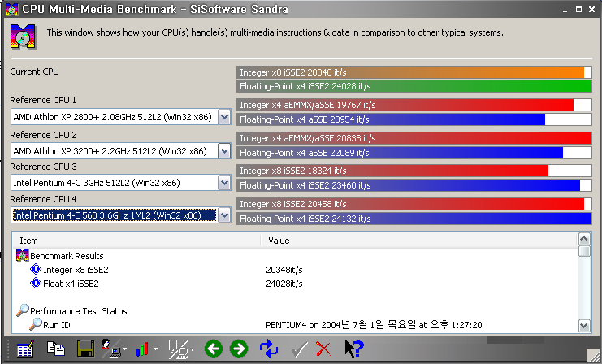Click the 20348it/s value
Viewport: 602px width, 364px height.
tap(284, 270)
